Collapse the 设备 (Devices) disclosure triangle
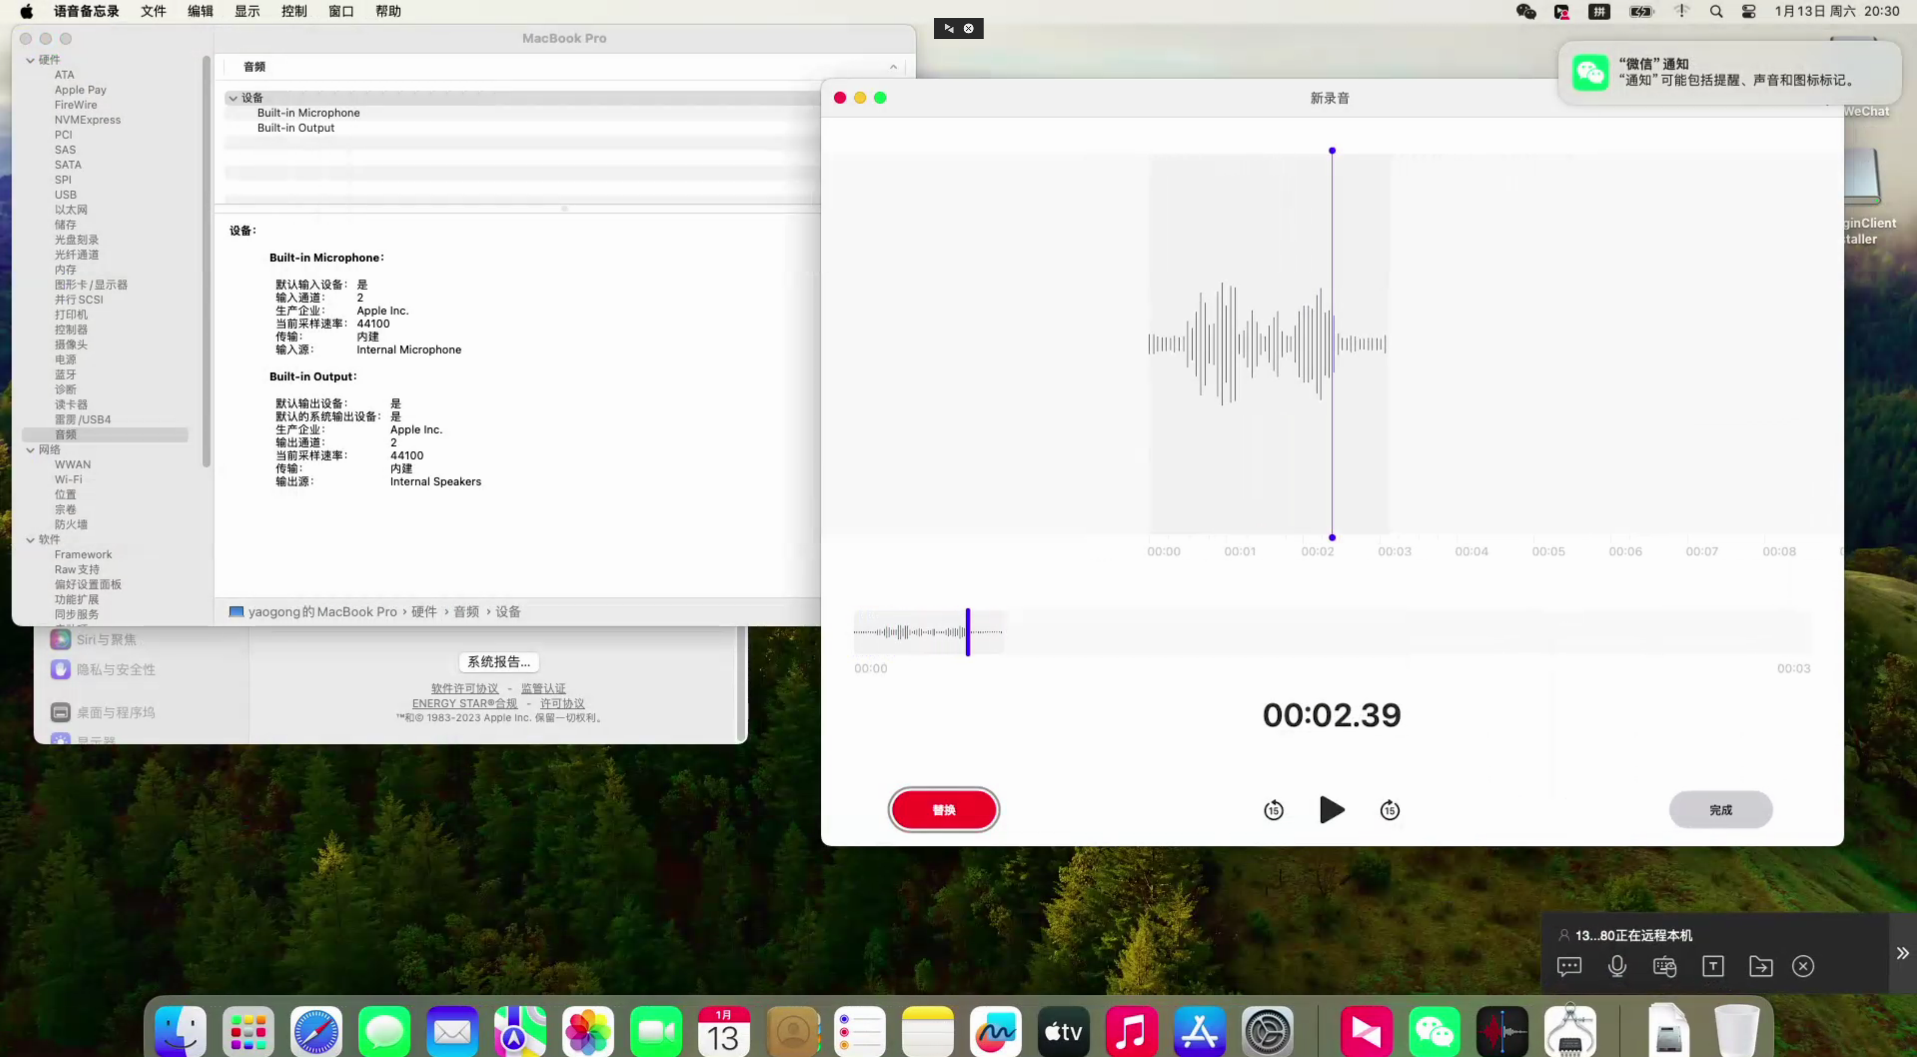The image size is (1917, 1057). (x=233, y=97)
